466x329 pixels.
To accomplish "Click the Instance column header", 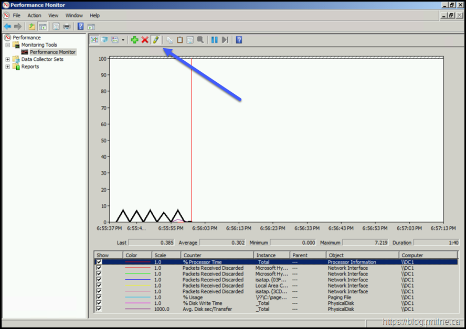I will tap(266, 255).
